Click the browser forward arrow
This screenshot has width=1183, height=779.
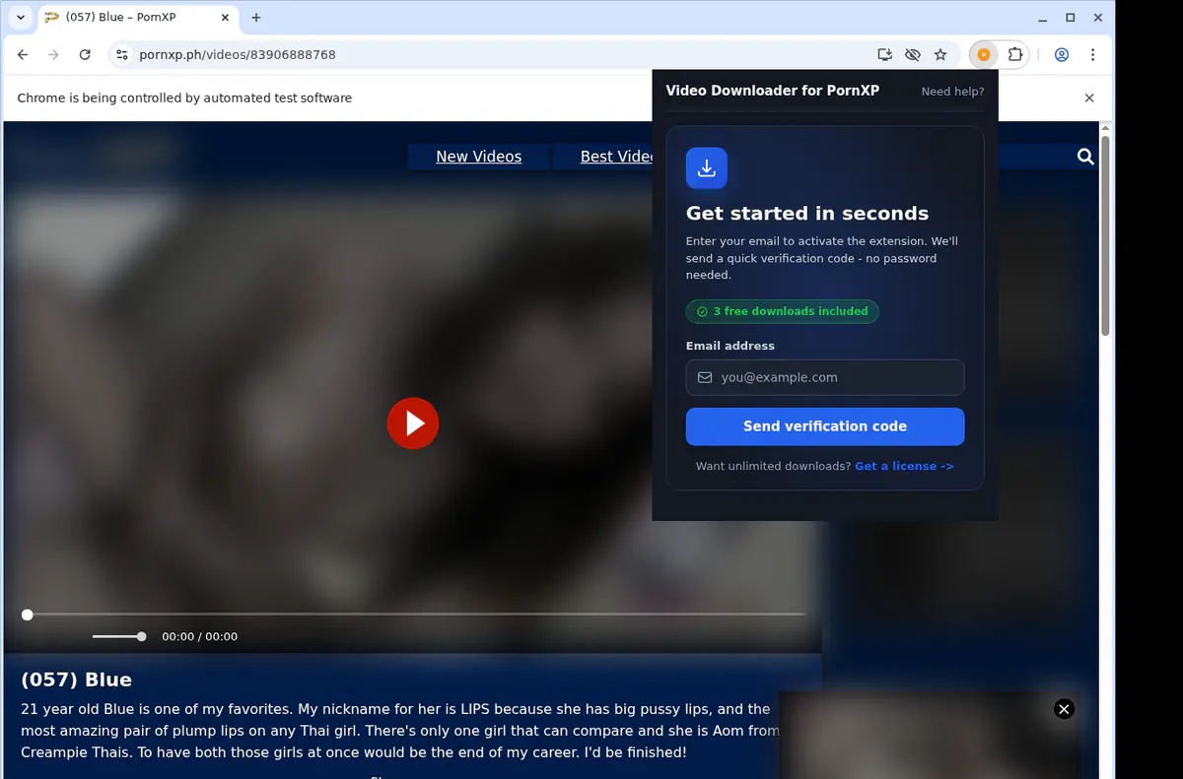pyautogui.click(x=53, y=55)
